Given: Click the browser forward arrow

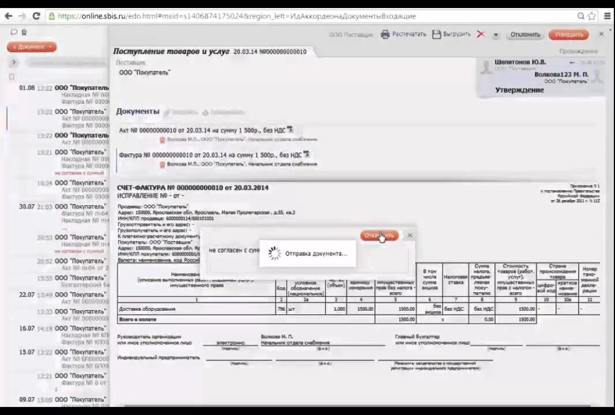Looking at the screenshot, I should point(22,16).
